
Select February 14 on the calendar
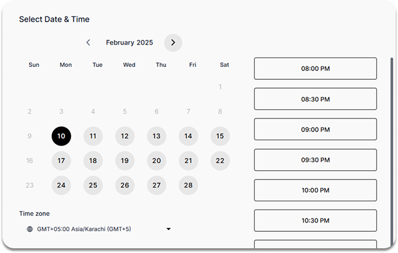[x=188, y=136]
